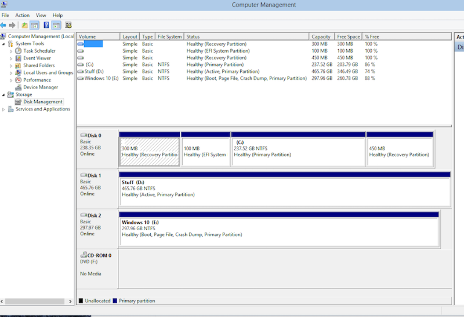Image resolution: width=464 pixels, height=317 pixels.
Task: Expand the Shared Folders node
Action: (x=11, y=66)
